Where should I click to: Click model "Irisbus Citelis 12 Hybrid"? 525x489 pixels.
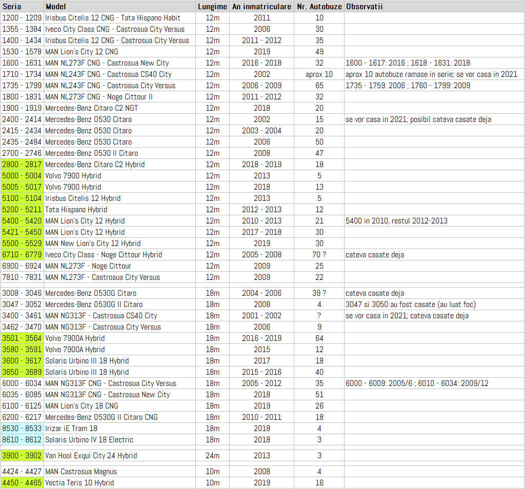coord(83,198)
